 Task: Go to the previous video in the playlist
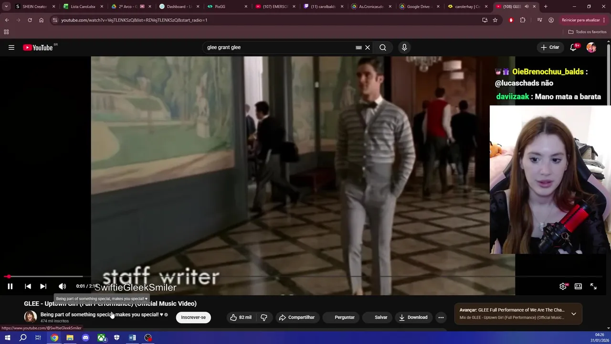coord(28,286)
